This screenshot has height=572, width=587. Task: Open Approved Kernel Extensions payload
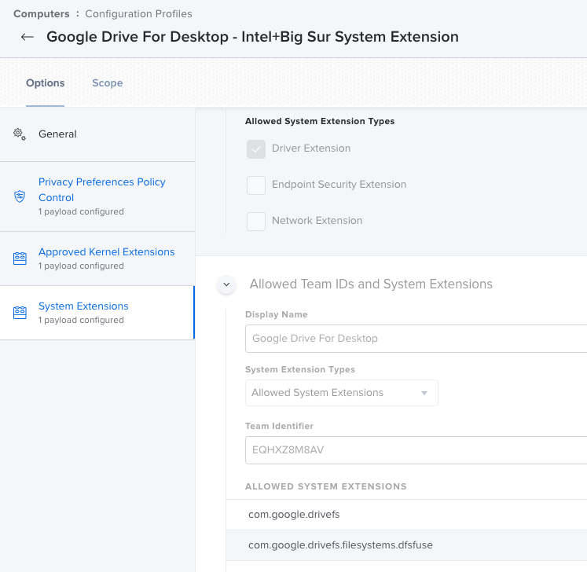(97, 258)
